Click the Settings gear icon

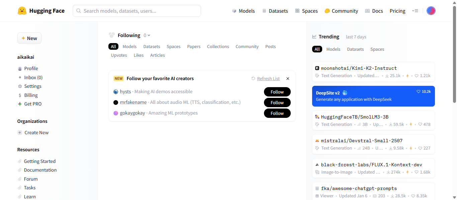click(20, 86)
